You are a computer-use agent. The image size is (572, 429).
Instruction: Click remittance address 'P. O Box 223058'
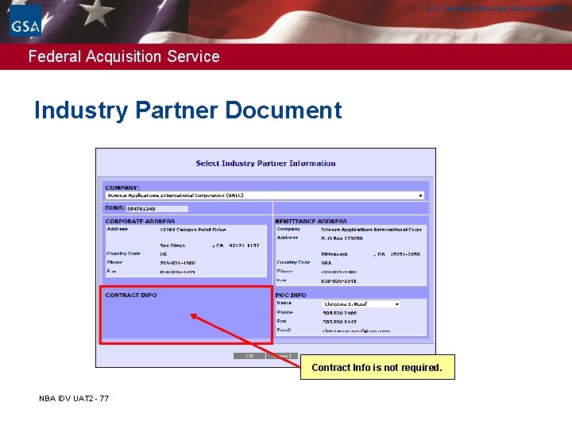[342, 238]
